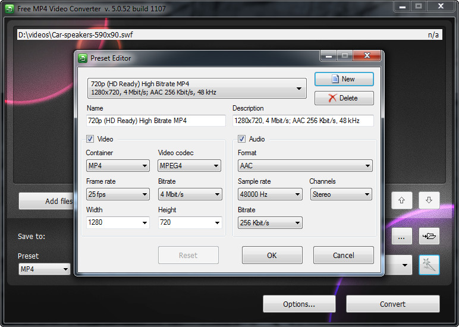
Task: Click the New preset button
Action: pos(344,79)
